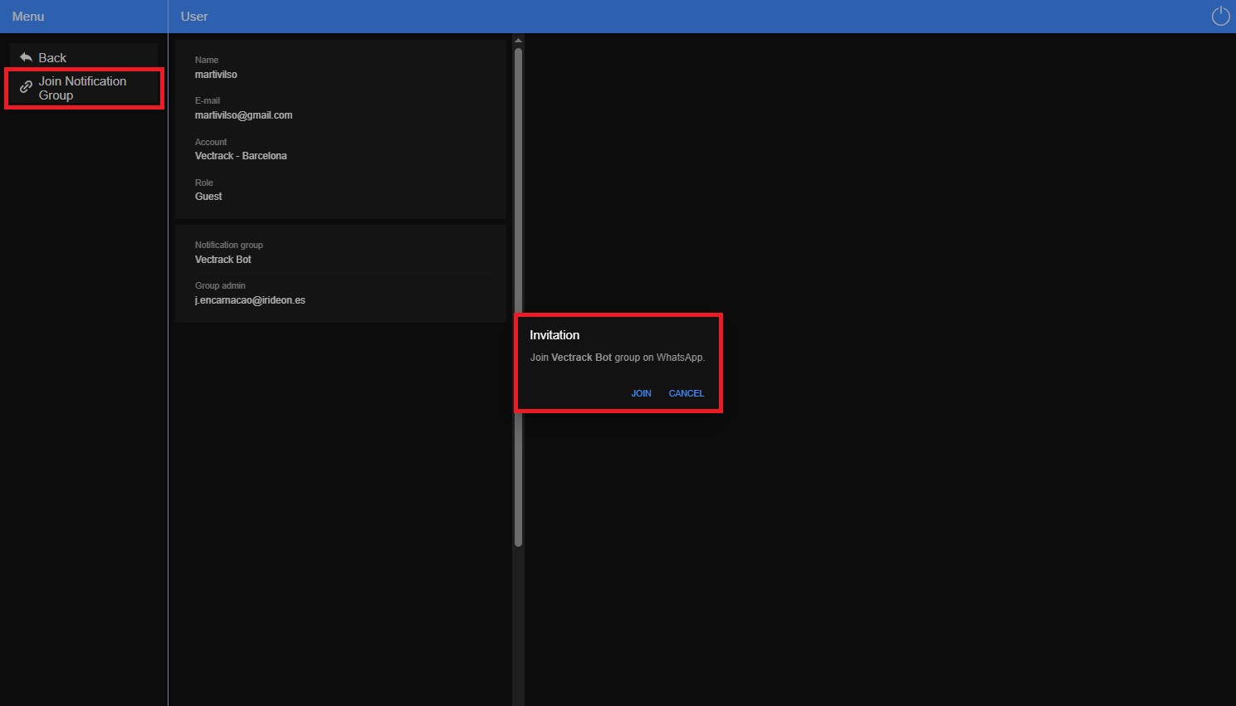Click the role value Guest
1236x706 pixels.
coord(208,197)
